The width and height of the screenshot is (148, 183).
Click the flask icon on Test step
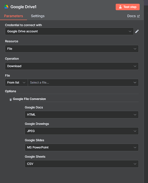pyautogui.click(x=120, y=7)
